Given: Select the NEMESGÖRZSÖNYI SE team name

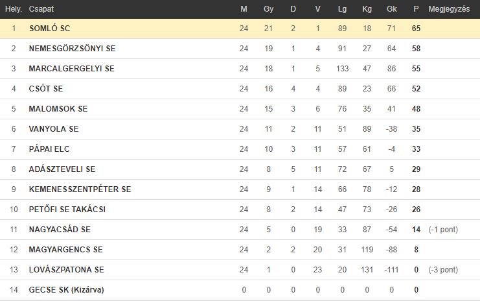Looking at the screenshot, I should click(x=73, y=49).
